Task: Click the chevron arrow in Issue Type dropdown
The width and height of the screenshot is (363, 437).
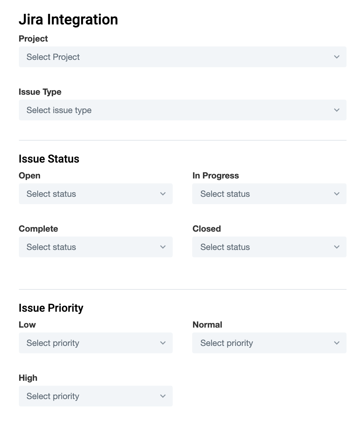Action: 336,110
